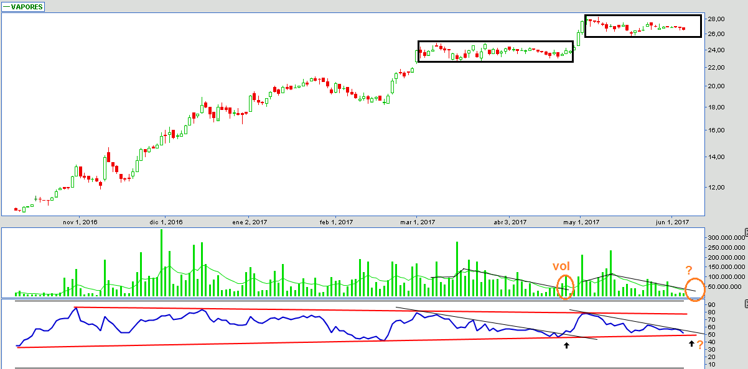Select the 20,00 price axis label
Image resolution: width=748 pixels, height=369 pixels.
(718, 86)
